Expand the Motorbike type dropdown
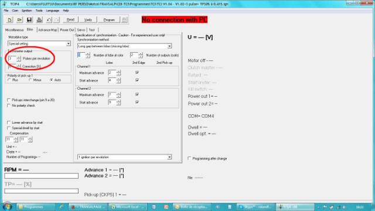375x211 pixels. [68, 44]
